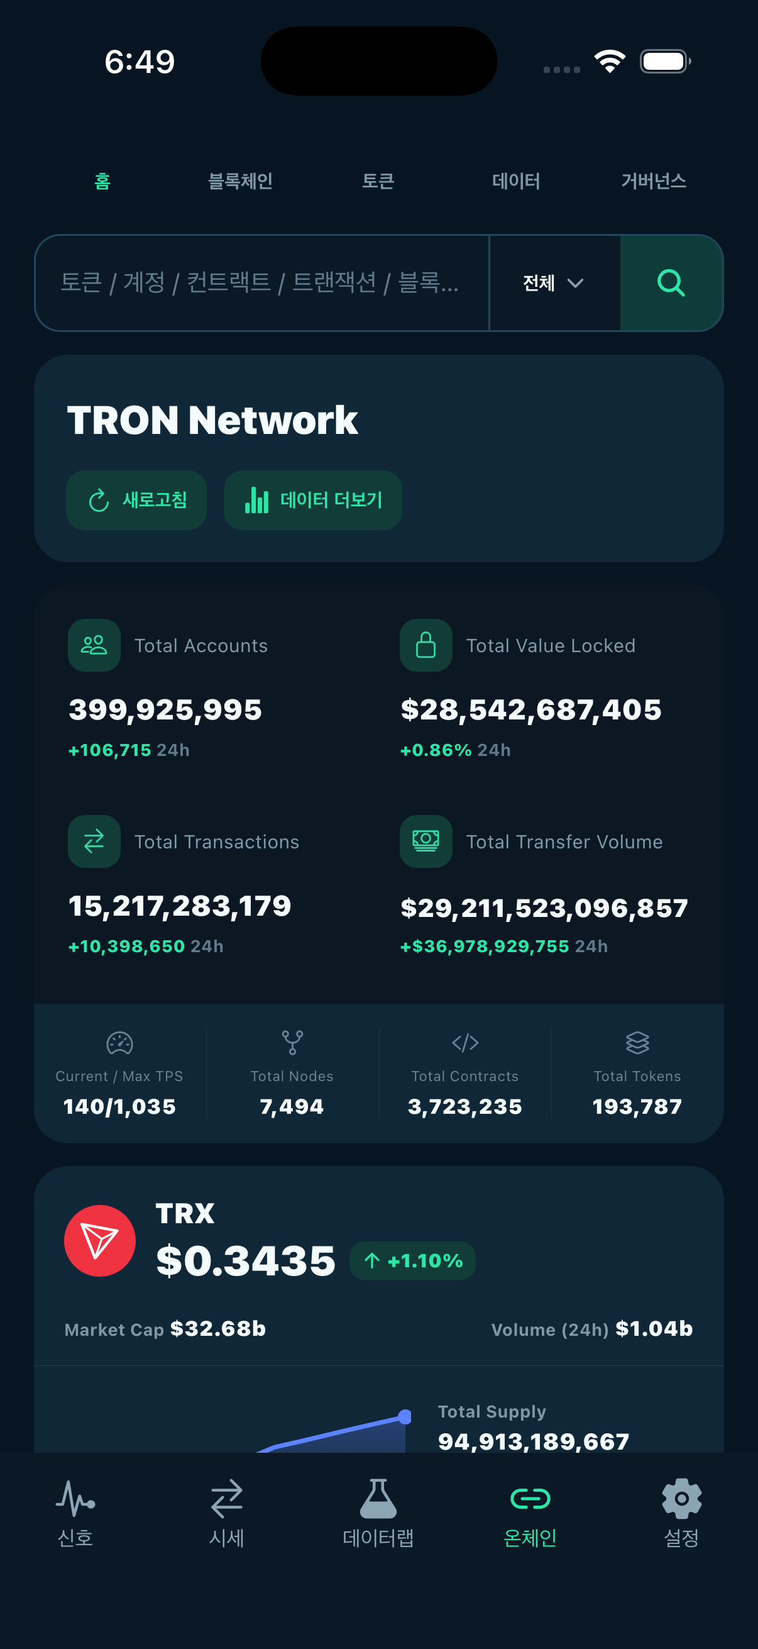Tap the 193,787 total tokens value
The height and width of the screenshot is (1649, 758).
click(x=638, y=1107)
